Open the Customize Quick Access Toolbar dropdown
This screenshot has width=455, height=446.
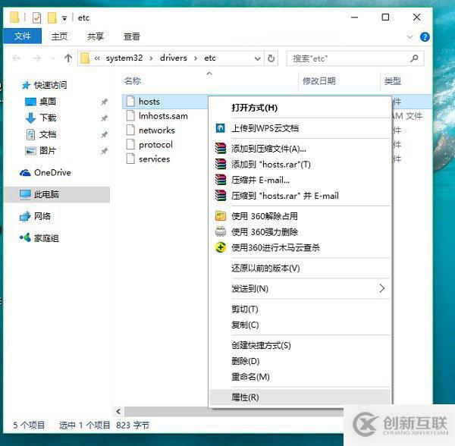coord(64,18)
